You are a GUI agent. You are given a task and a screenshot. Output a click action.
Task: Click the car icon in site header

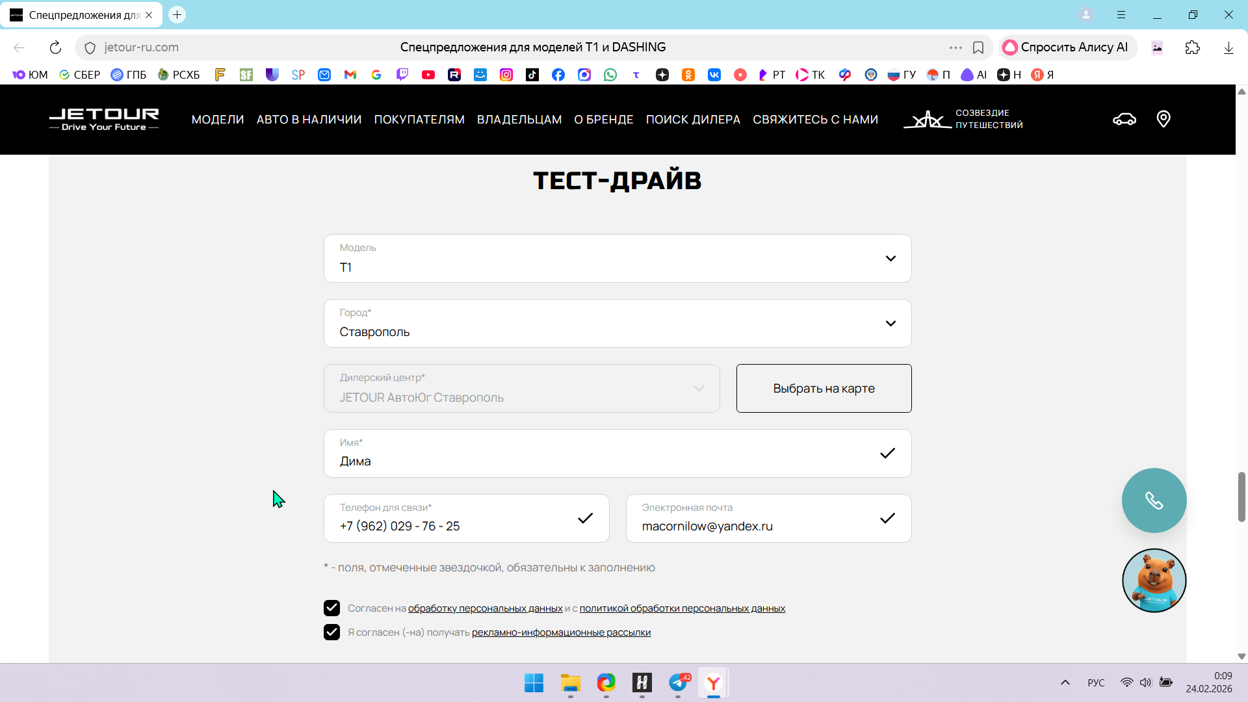(x=1124, y=120)
